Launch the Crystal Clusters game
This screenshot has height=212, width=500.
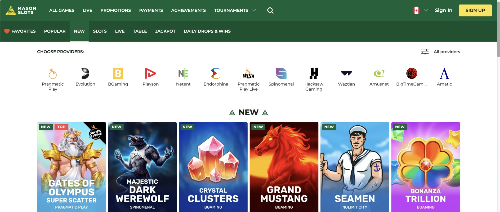[213, 167]
